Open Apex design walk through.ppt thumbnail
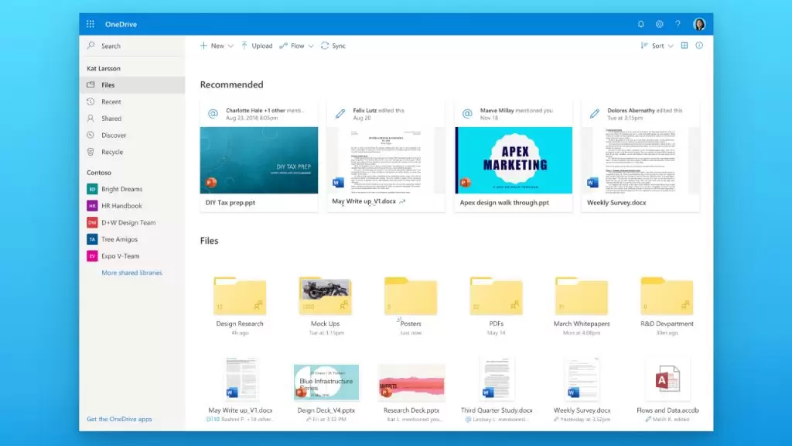Image resolution: width=792 pixels, height=446 pixels. (514, 160)
